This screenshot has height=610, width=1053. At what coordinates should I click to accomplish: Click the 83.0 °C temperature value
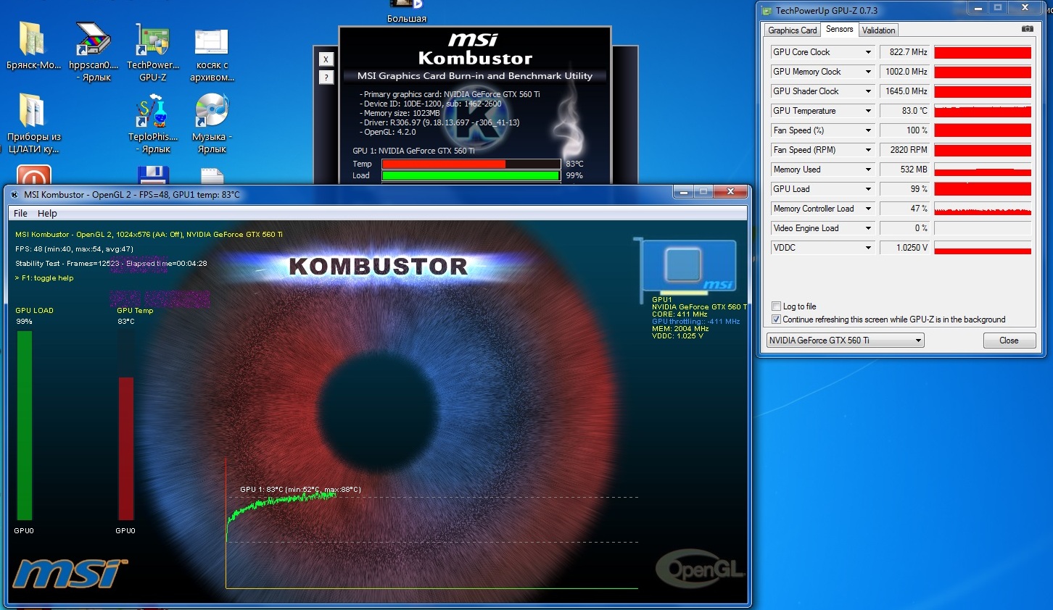[905, 111]
